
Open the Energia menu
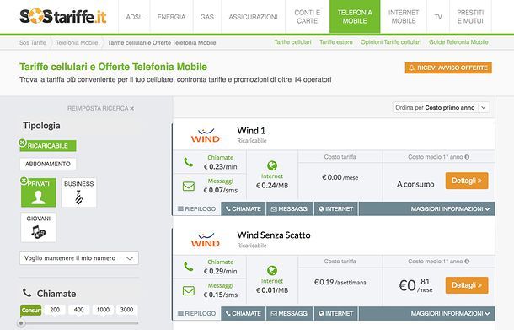(171, 17)
